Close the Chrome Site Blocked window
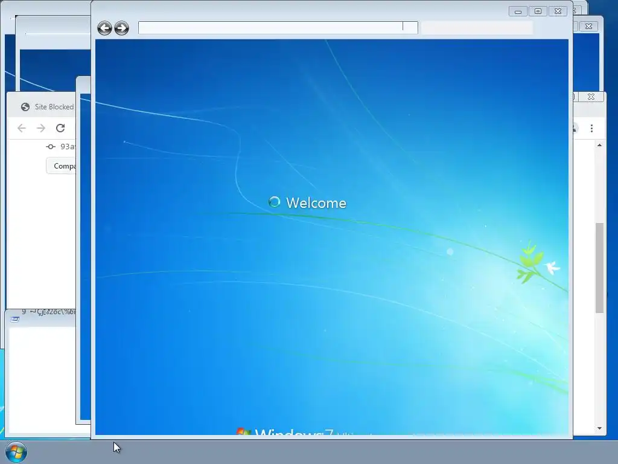Viewport: 618px width, 464px height. point(591,97)
